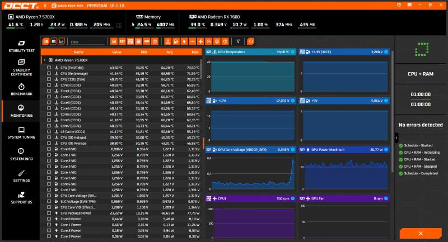Toggle temperature sensor type filter

click(x=168, y=41)
